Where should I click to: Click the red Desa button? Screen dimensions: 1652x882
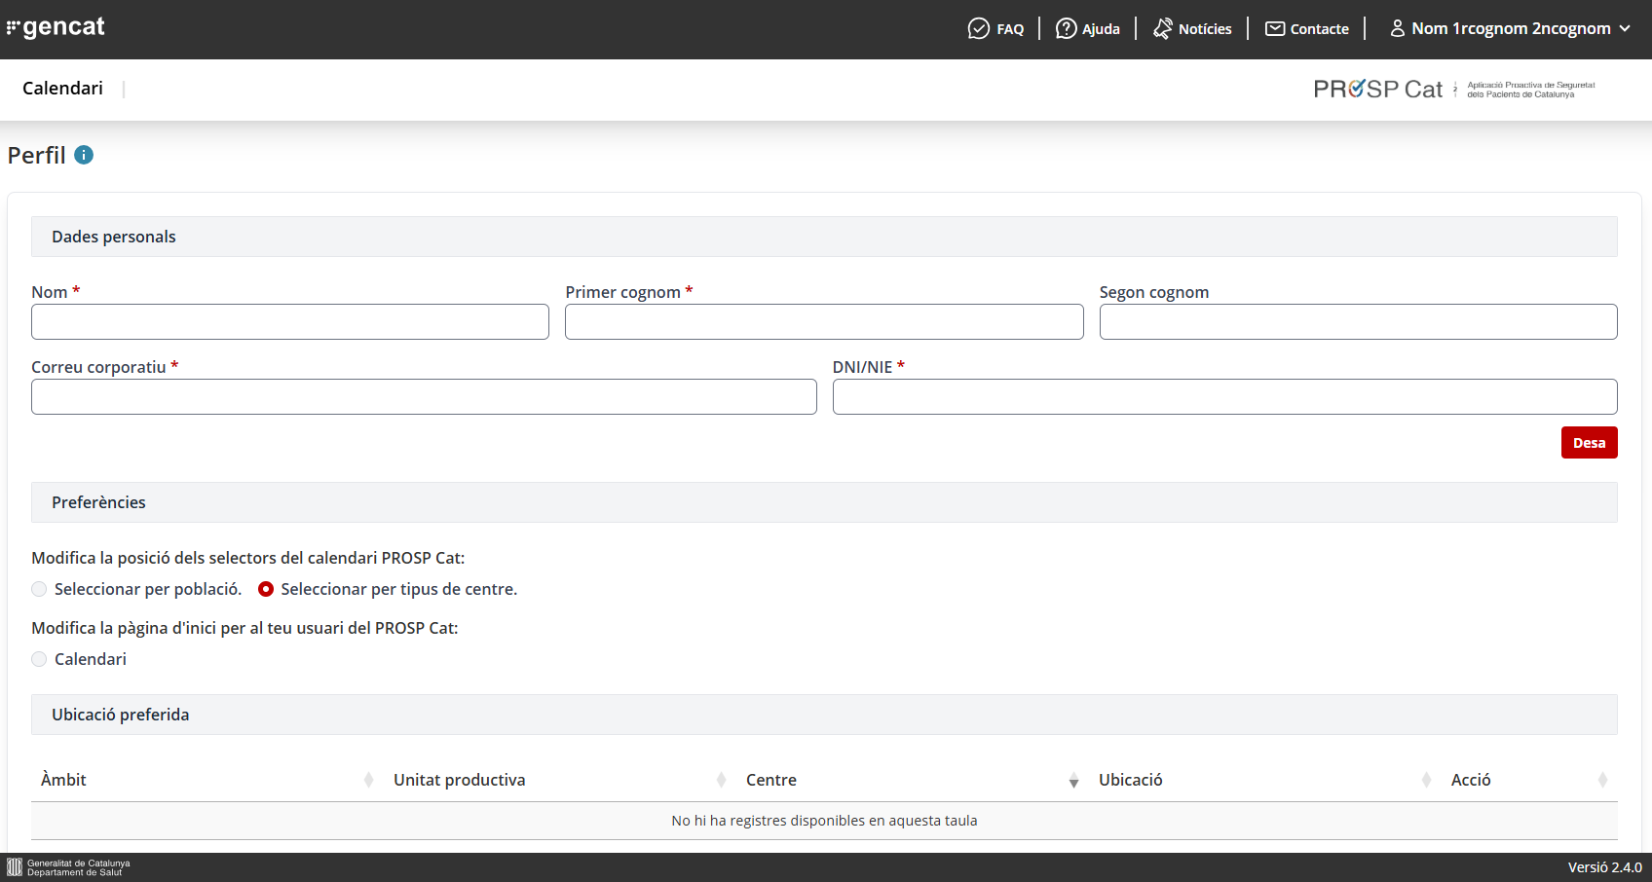pyautogui.click(x=1589, y=443)
